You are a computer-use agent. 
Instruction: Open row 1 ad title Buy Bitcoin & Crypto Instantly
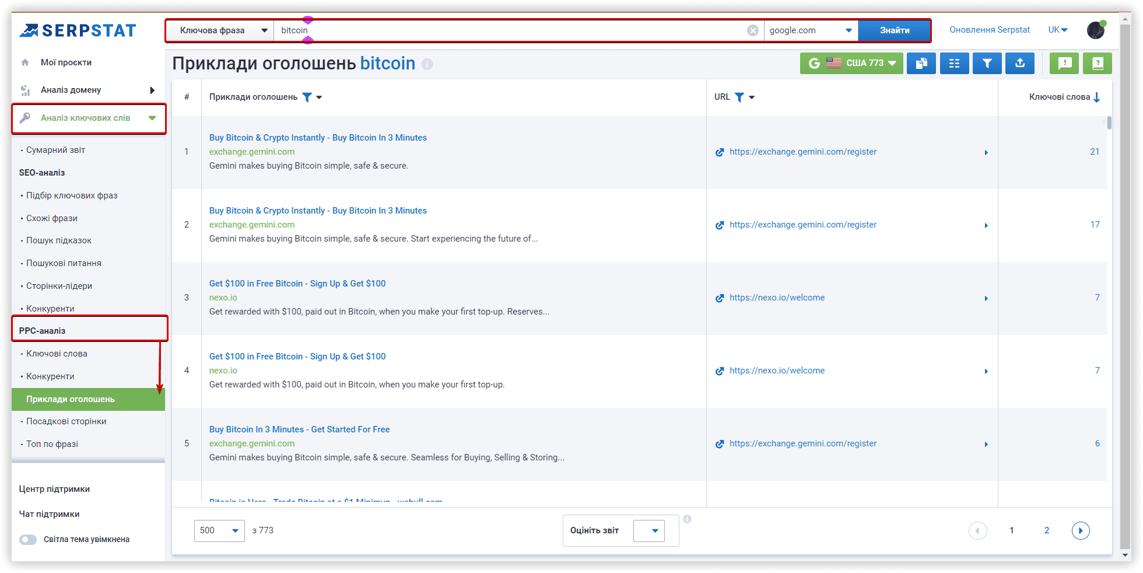click(318, 138)
